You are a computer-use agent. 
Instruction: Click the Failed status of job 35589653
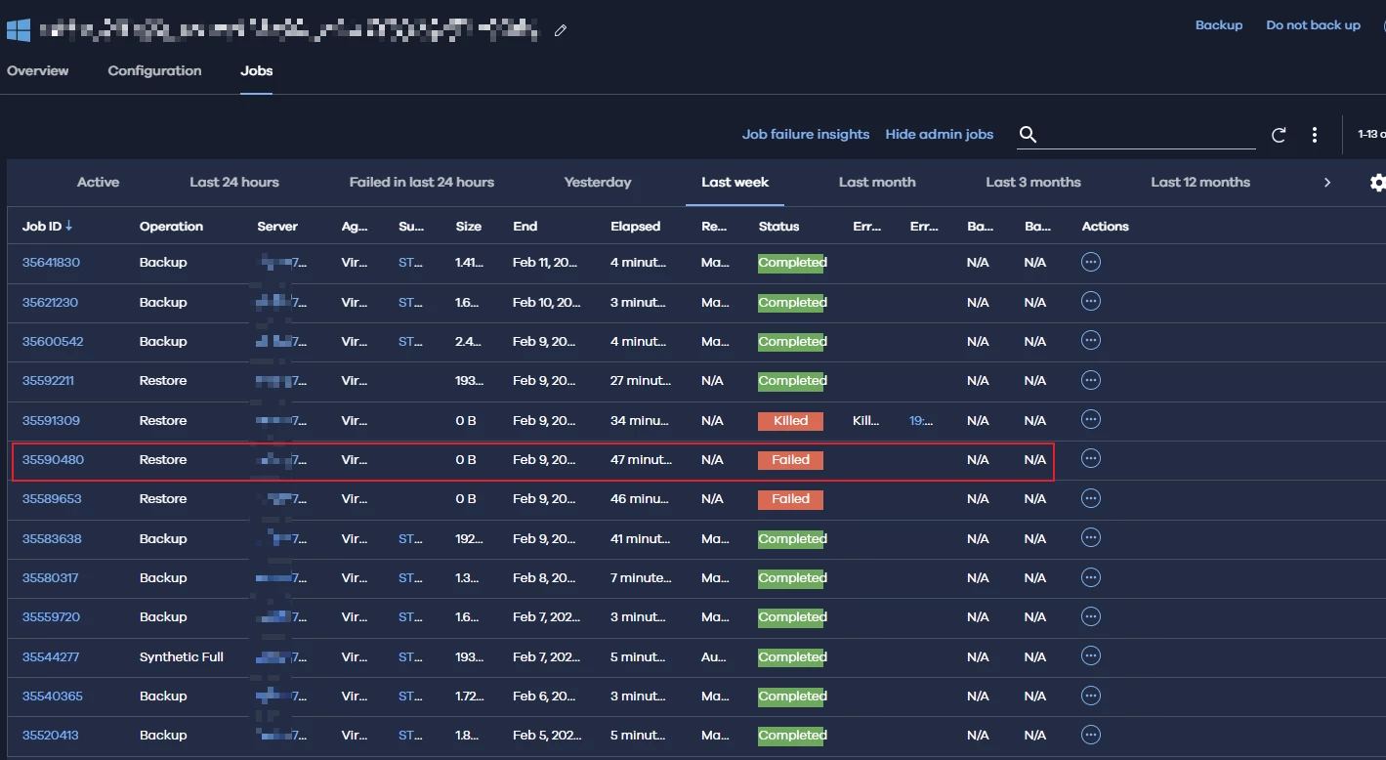click(x=791, y=499)
